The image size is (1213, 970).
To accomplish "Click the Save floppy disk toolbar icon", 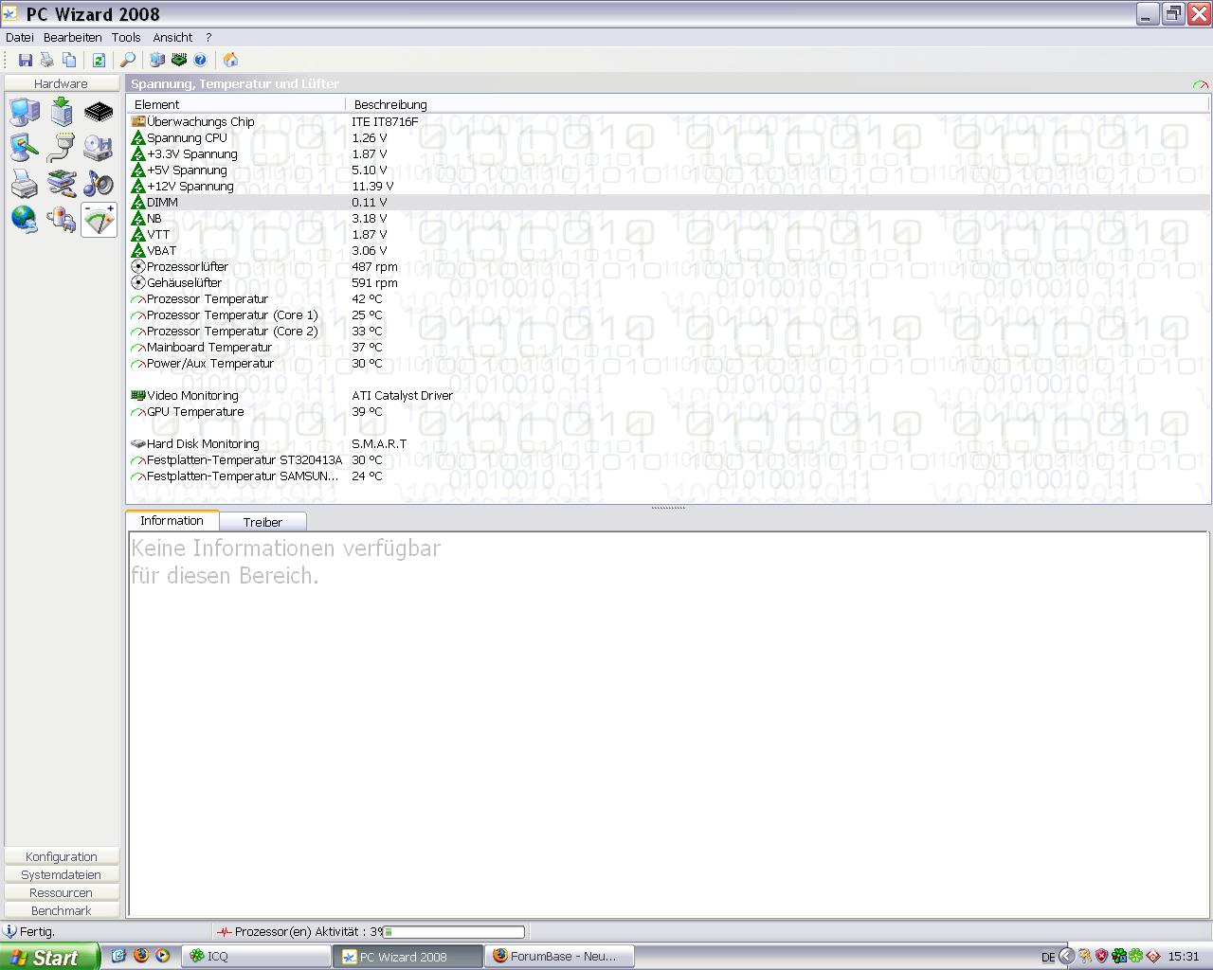I will coord(26,60).
